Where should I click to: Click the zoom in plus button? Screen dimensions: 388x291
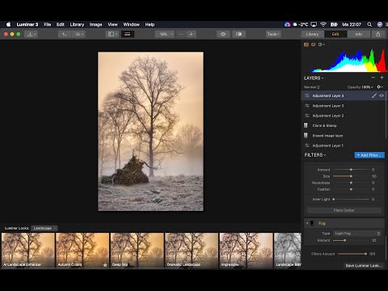[191, 34]
